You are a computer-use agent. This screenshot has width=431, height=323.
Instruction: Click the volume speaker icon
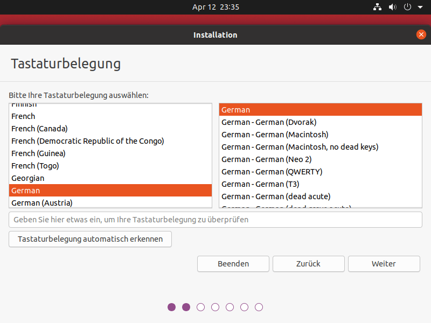392,7
